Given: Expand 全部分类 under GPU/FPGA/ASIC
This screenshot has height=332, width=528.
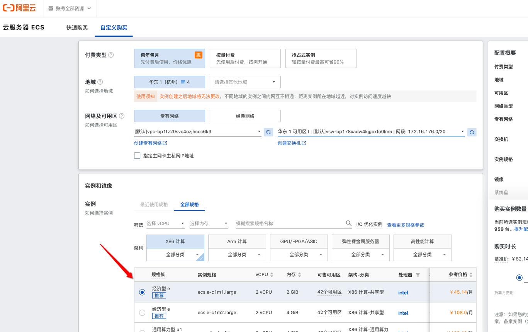Looking at the screenshot, I should 299,255.
